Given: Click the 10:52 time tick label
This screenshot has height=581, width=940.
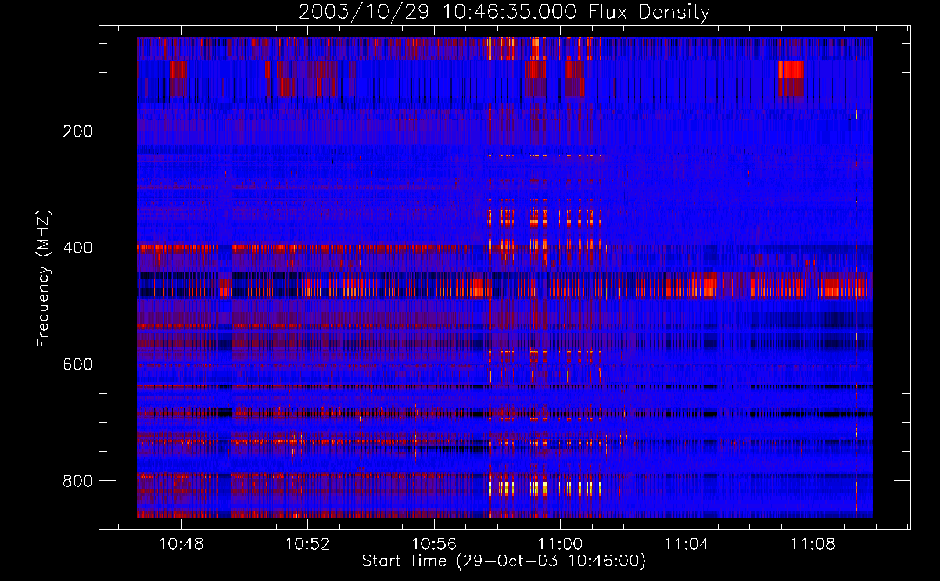Looking at the screenshot, I should pyautogui.click(x=307, y=544).
